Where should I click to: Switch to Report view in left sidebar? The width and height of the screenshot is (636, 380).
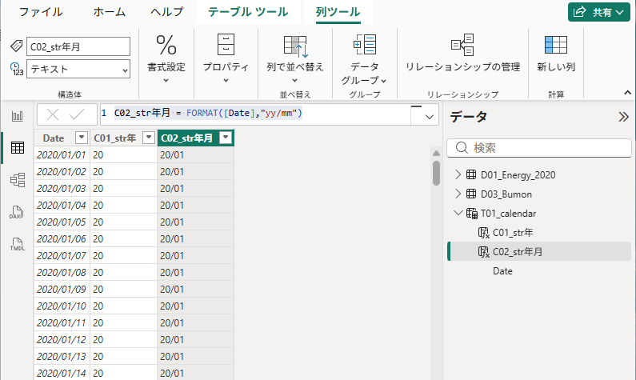coord(18,116)
